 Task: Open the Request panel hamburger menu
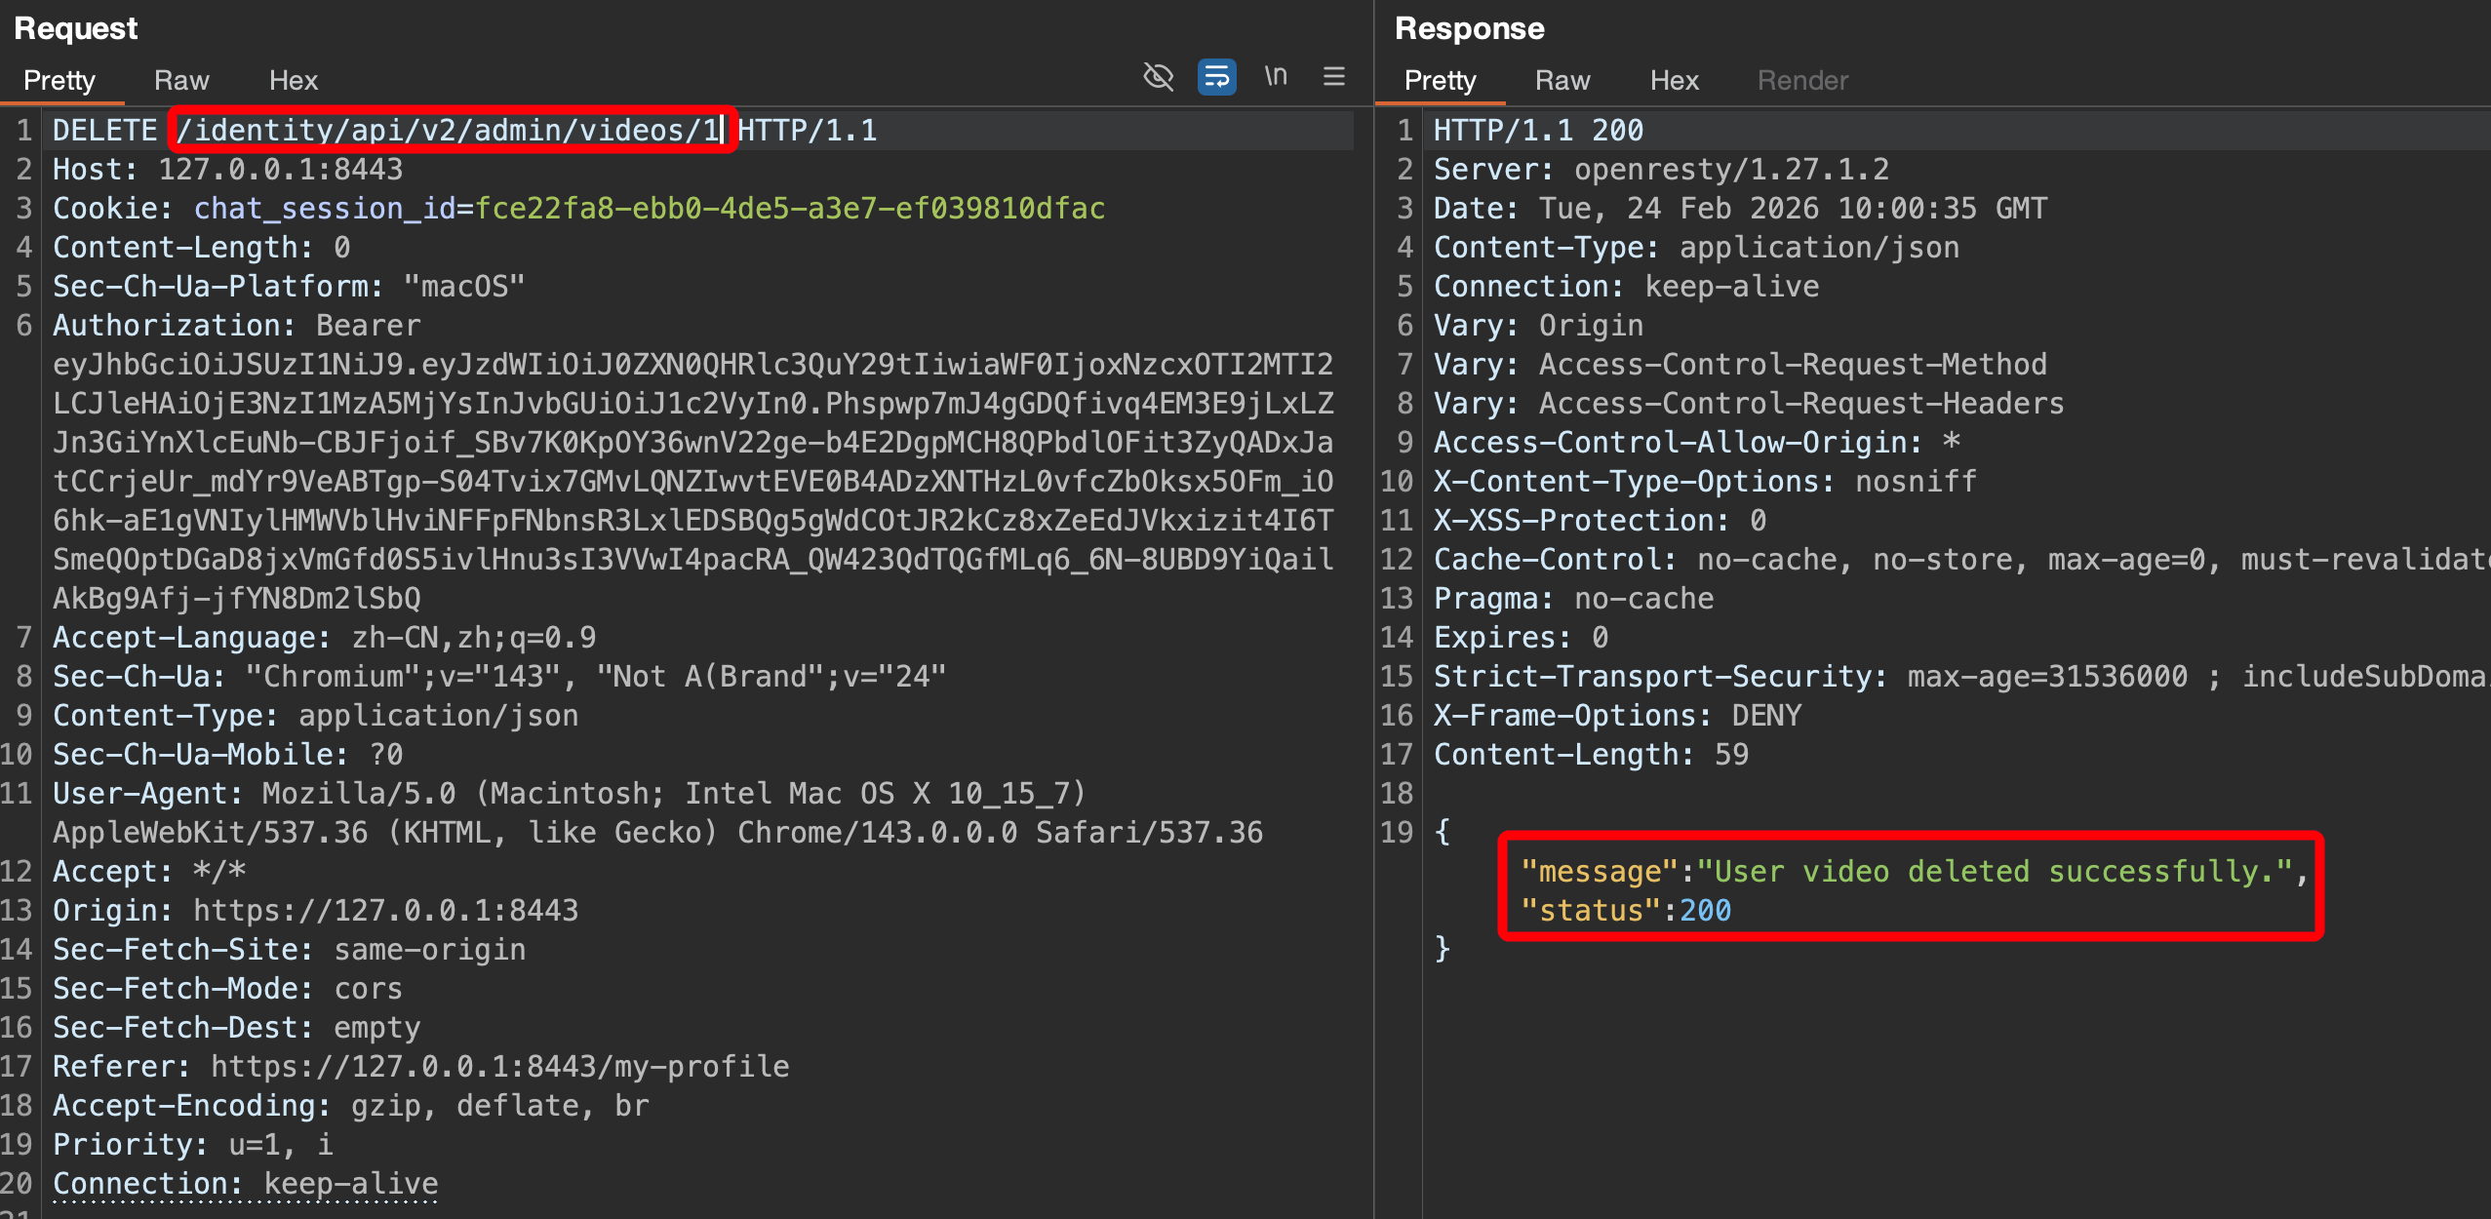[1333, 77]
